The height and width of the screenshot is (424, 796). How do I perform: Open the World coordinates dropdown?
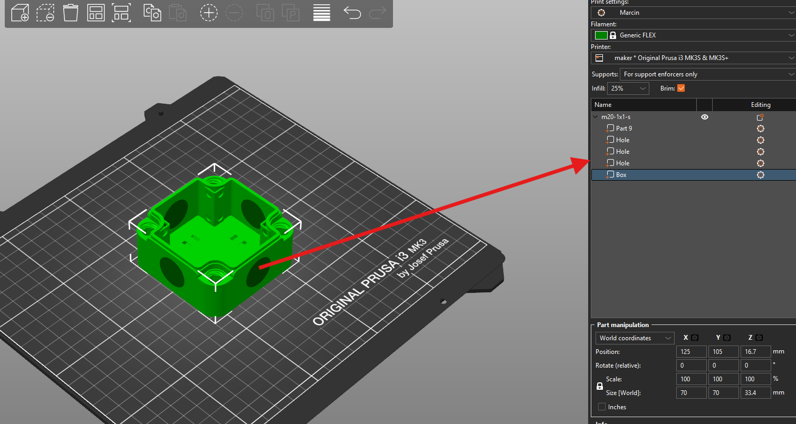click(x=635, y=338)
